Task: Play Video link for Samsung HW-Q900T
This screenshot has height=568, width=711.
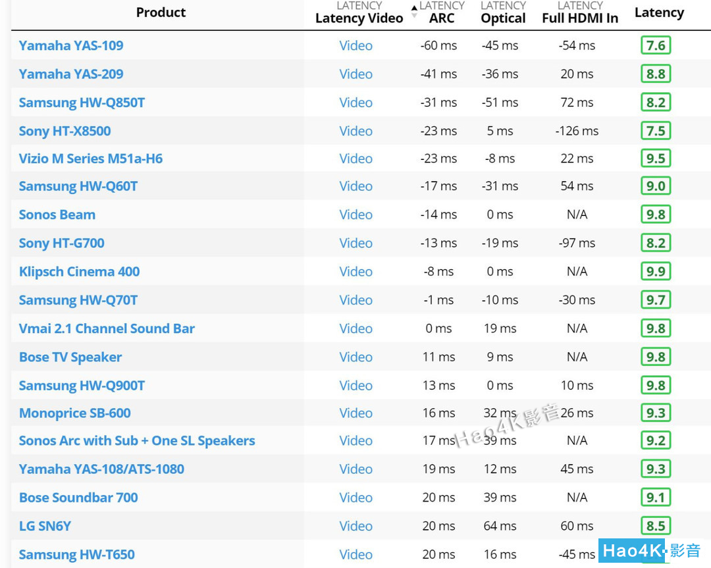Action: [356, 386]
